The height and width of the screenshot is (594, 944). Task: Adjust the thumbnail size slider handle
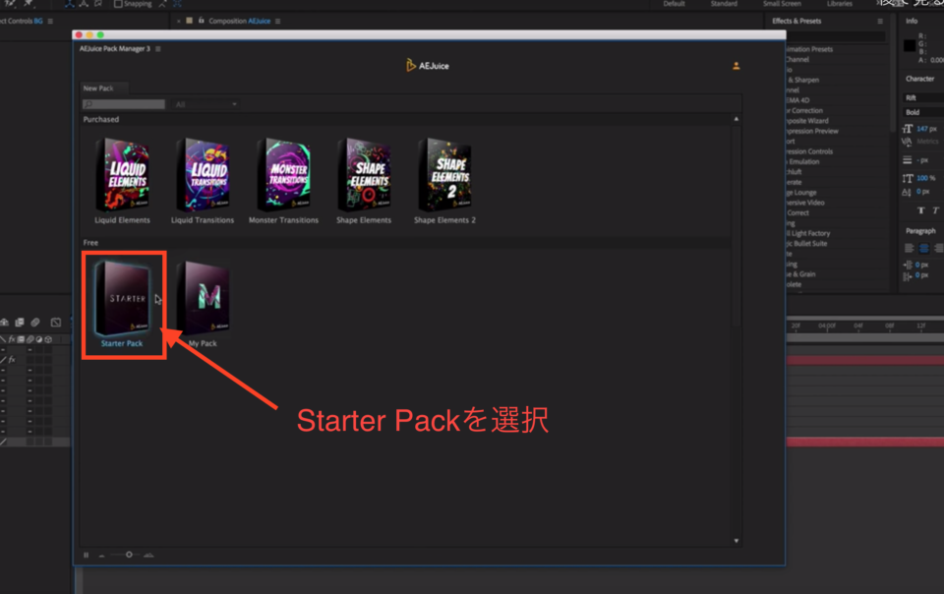(129, 555)
